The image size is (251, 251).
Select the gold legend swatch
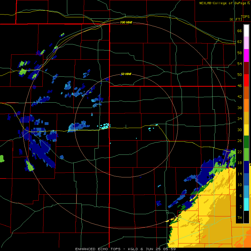[246, 118]
